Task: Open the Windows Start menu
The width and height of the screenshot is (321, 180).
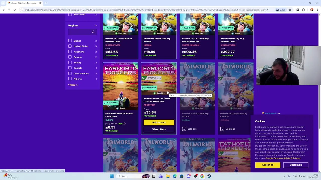Action: 112,176
